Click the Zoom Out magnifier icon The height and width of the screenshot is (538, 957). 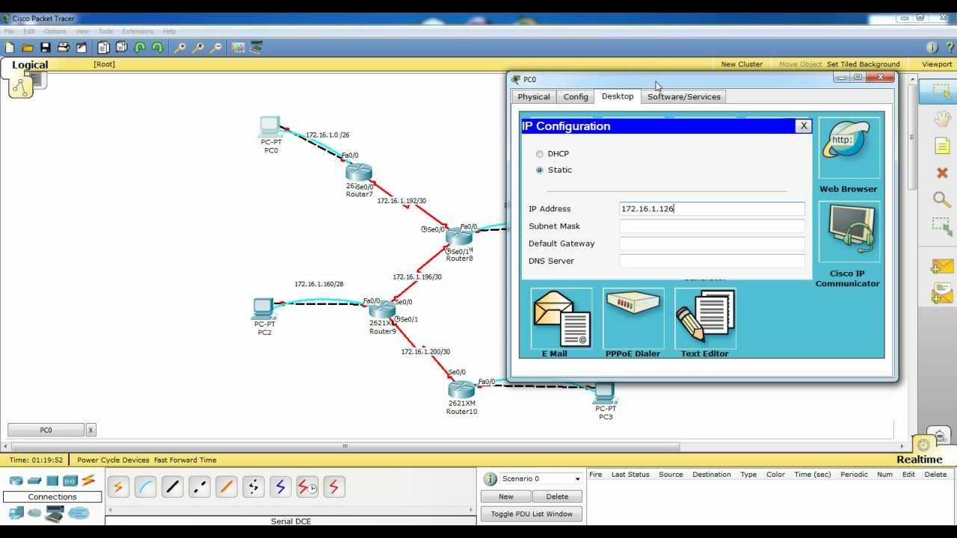[x=216, y=47]
